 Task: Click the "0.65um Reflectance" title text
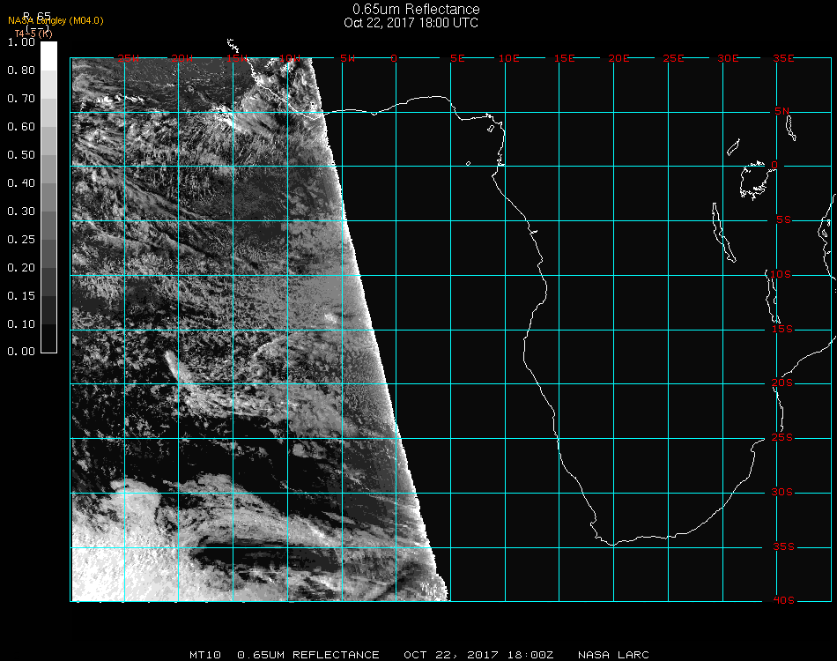(416, 9)
